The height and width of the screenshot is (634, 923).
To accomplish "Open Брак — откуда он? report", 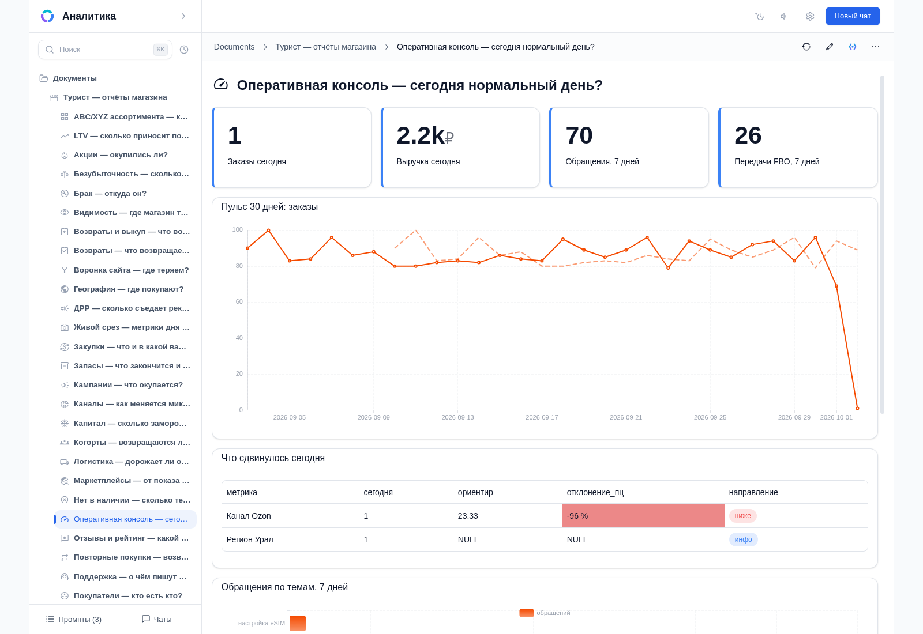I will [126, 194].
